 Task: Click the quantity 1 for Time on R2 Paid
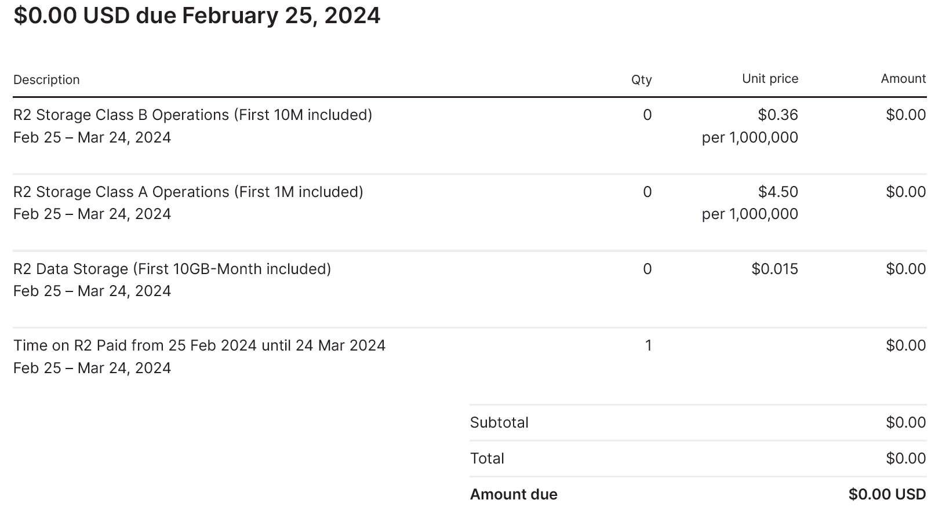648,345
